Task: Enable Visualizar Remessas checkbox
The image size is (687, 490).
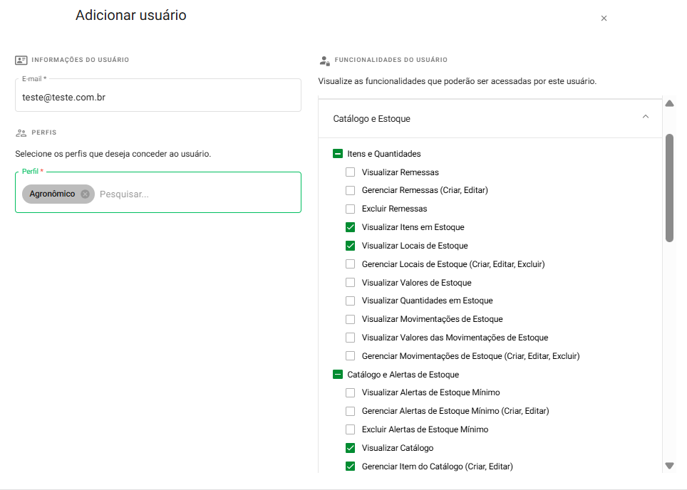Action: tap(350, 172)
